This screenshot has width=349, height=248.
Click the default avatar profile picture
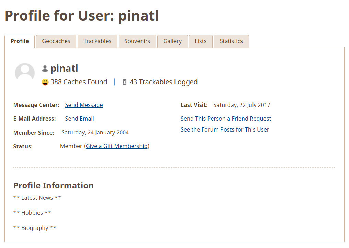point(25,72)
